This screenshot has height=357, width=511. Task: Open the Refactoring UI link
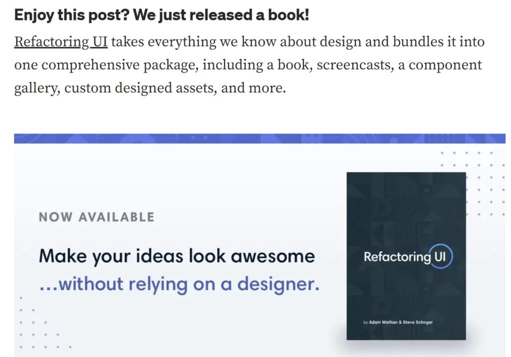[x=61, y=42]
